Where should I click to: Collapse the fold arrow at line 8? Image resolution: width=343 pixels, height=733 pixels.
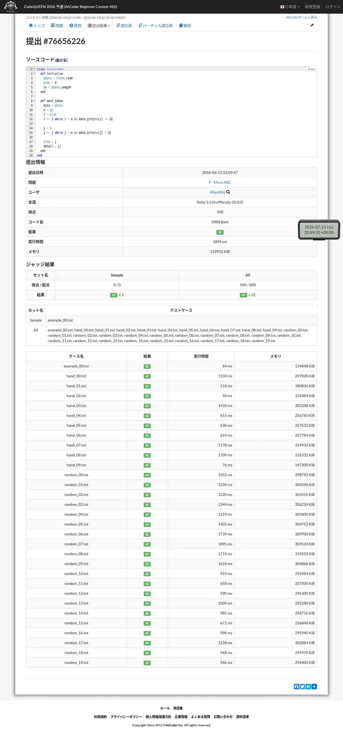tap(34, 101)
